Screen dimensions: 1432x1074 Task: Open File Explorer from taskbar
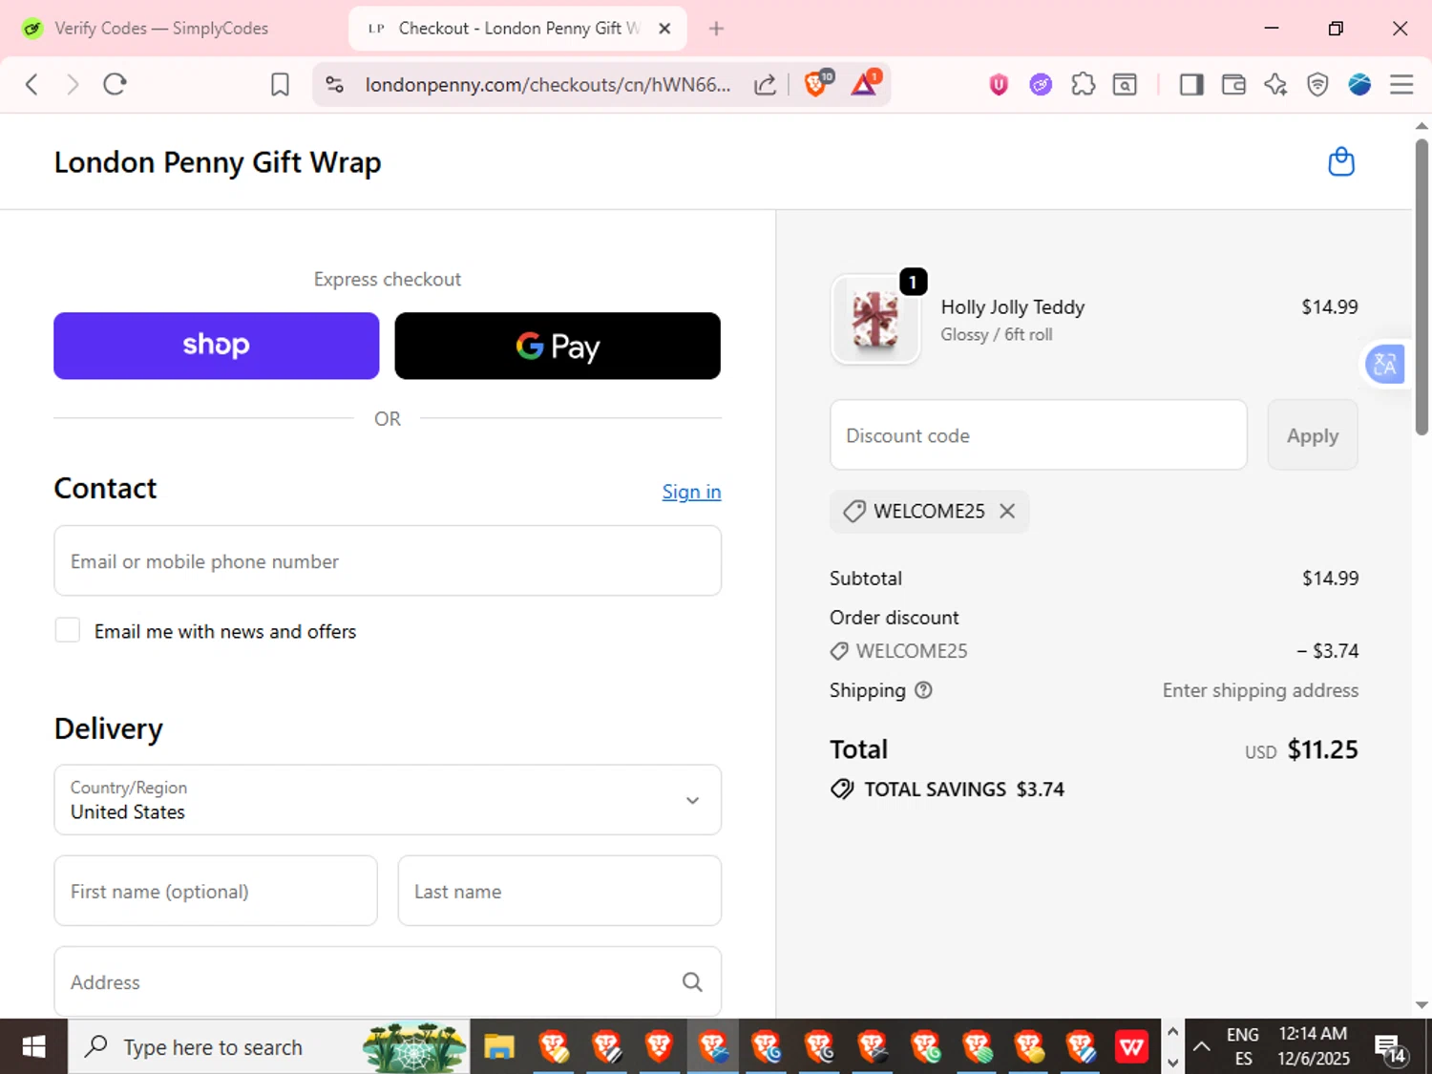(x=498, y=1047)
